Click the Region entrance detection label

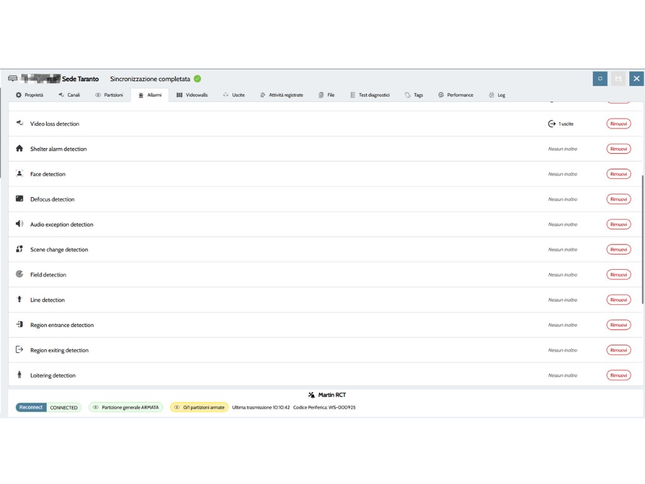click(x=62, y=325)
